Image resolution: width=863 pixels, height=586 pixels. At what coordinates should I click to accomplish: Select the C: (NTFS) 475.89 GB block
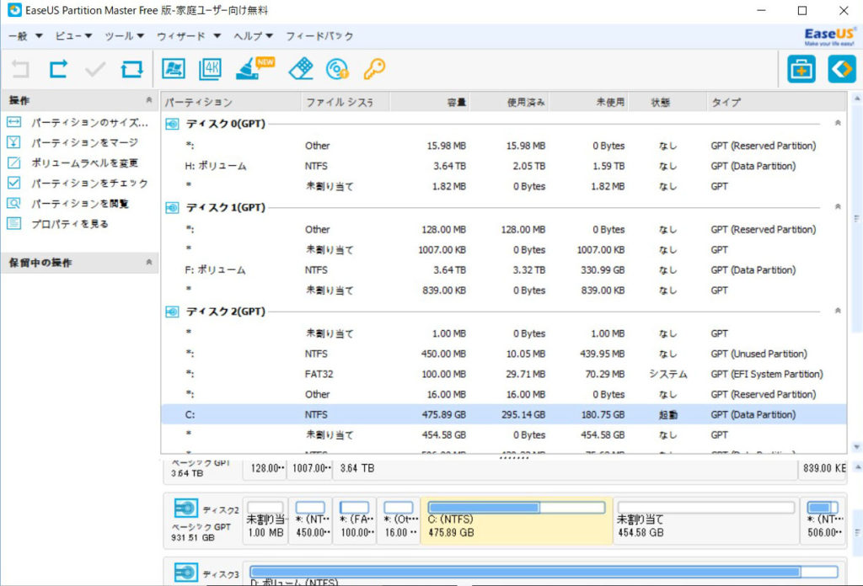pos(517,520)
